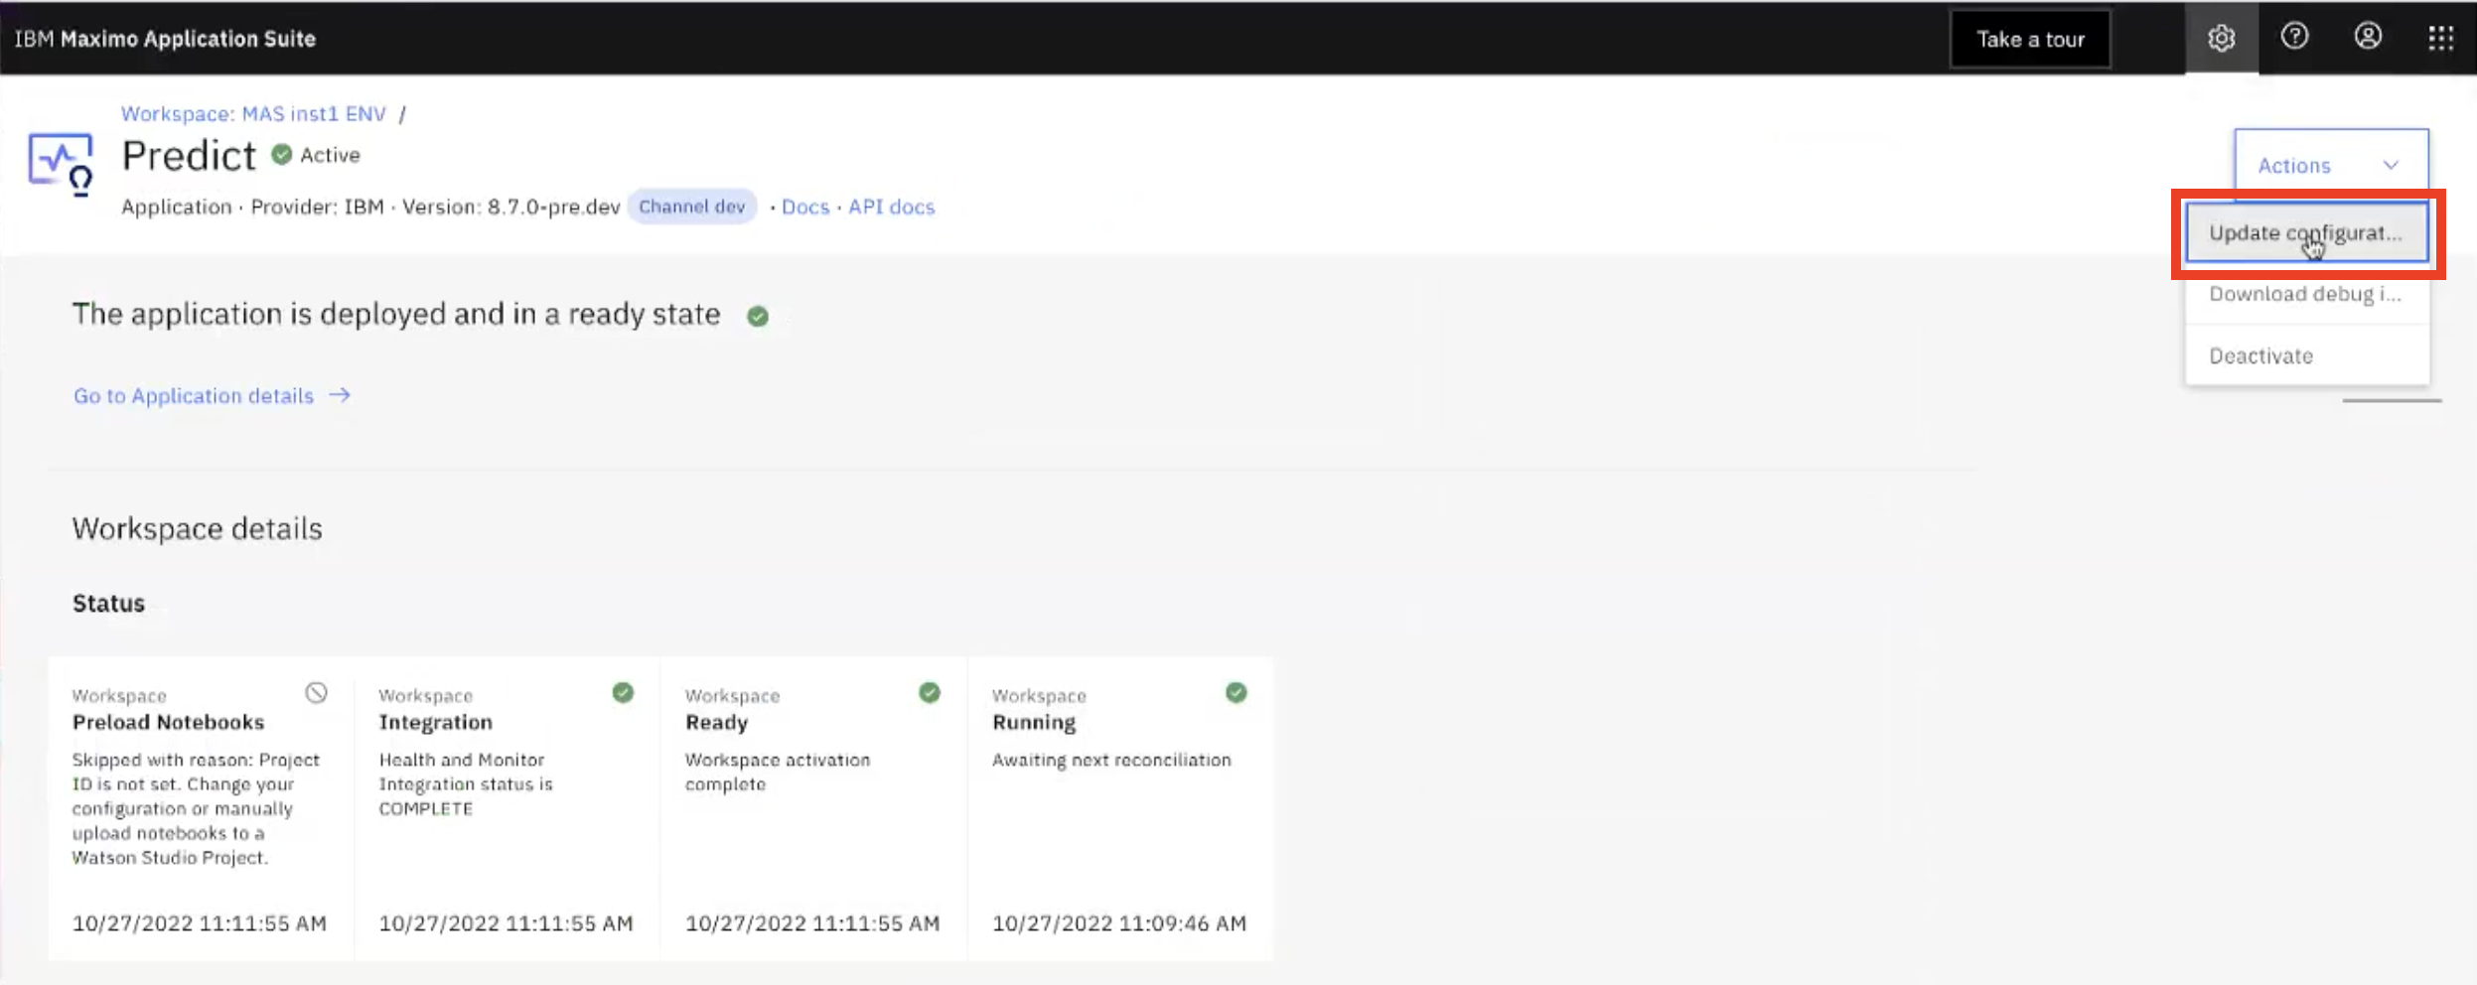
Task: Select the Integration status card title
Action: 435,722
